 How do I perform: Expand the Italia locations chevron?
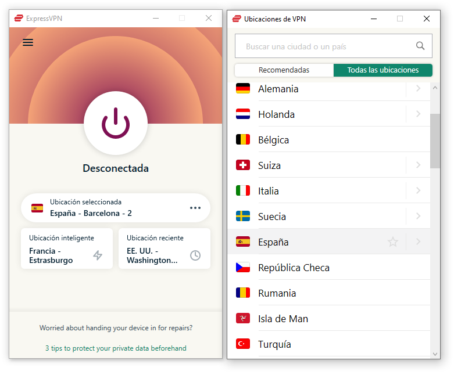pos(418,190)
